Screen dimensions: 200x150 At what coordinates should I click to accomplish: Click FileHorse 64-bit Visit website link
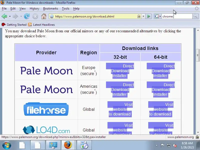(x=161, y=109)
